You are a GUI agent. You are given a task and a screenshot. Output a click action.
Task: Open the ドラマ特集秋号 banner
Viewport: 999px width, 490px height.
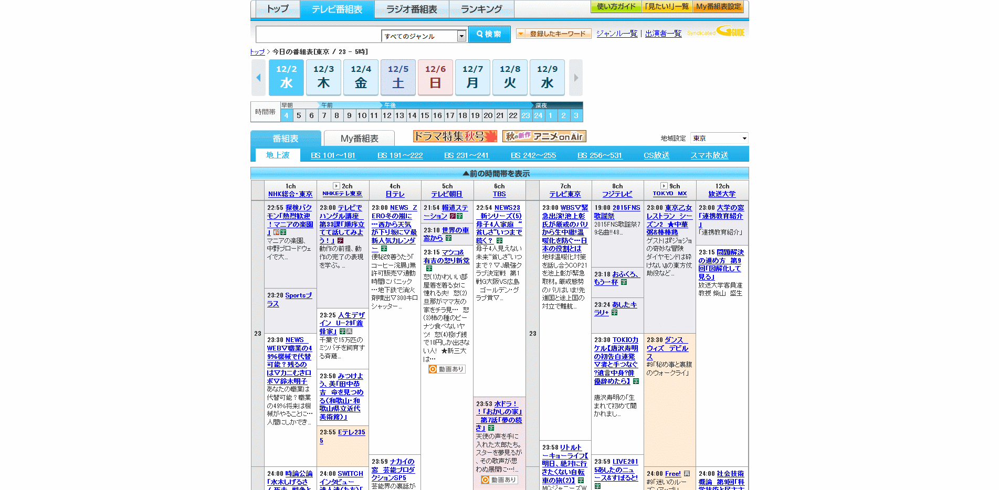pos(455,136)
